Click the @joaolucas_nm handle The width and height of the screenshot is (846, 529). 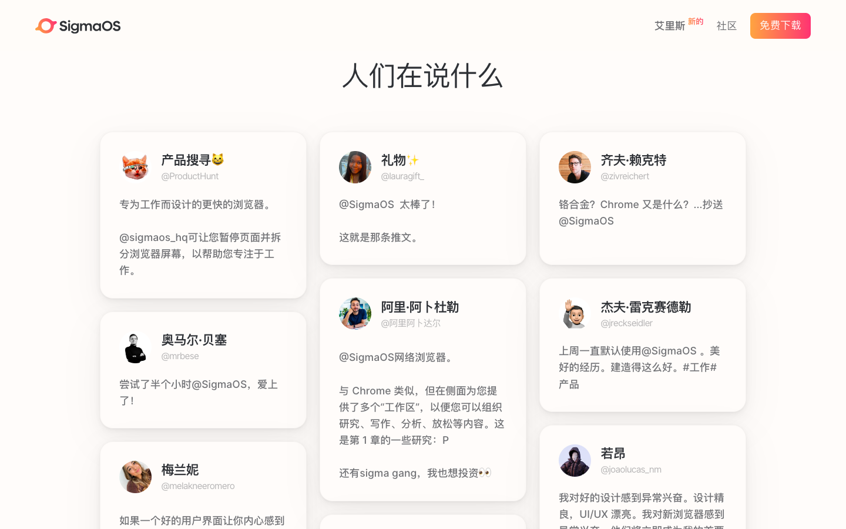[x=630, y=469]
